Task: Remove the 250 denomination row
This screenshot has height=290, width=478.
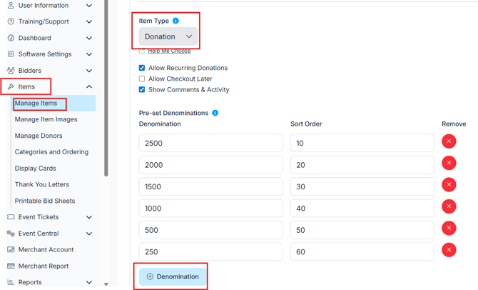Action: [449, 250]
